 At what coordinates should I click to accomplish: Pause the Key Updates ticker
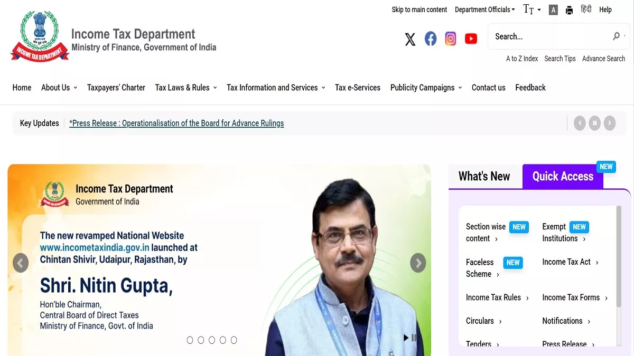click(594, 123)
